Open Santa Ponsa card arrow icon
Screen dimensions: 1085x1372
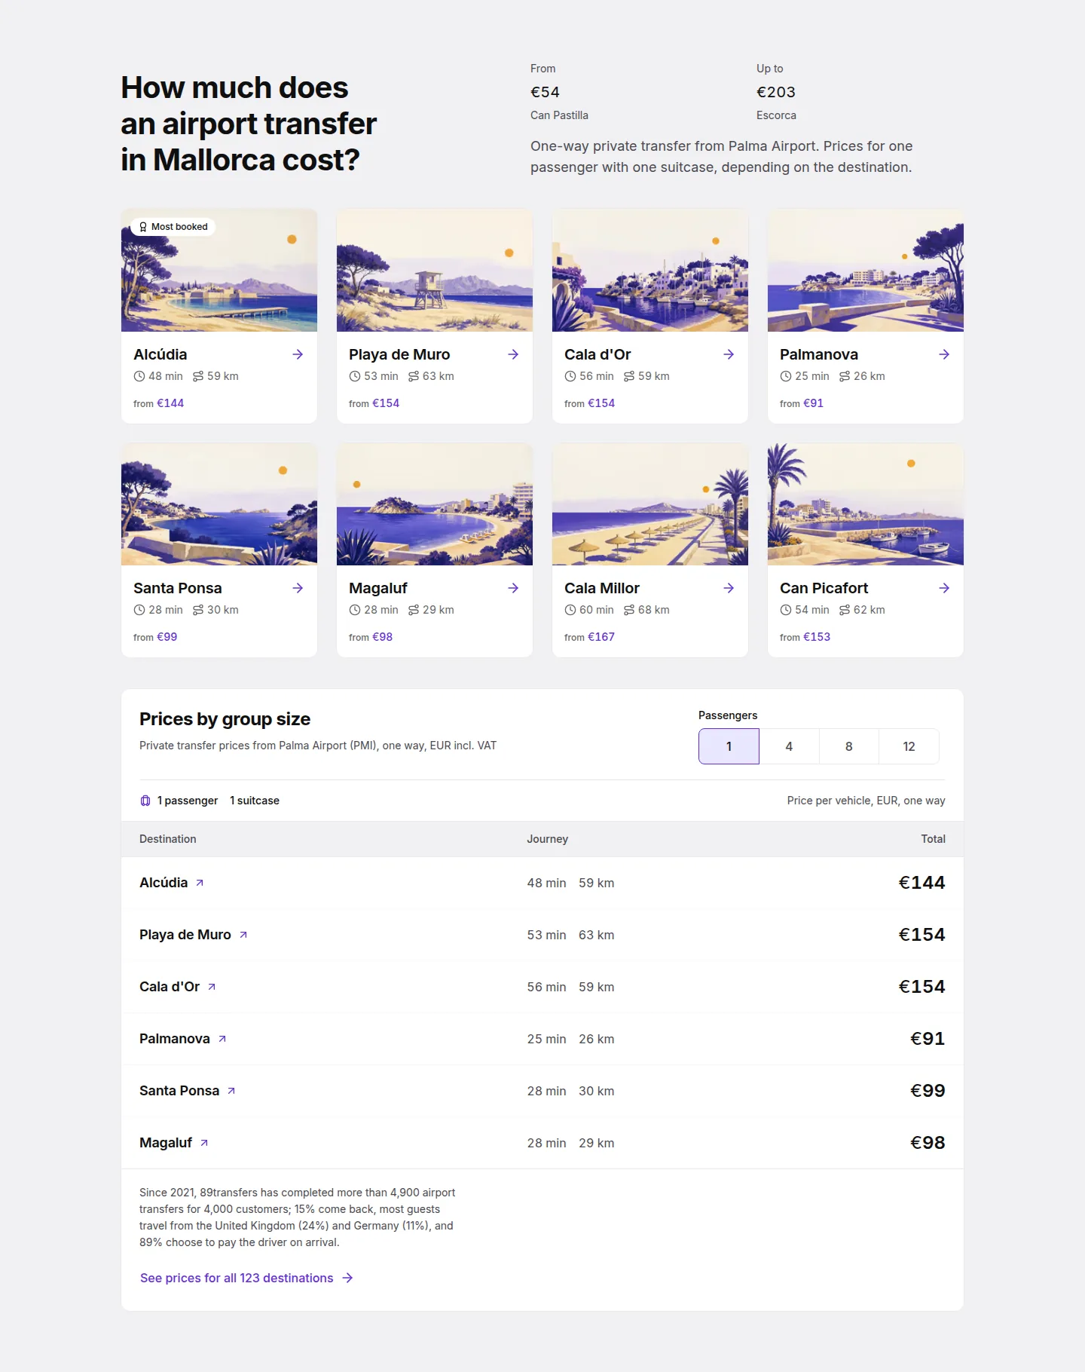coord(298,588)
